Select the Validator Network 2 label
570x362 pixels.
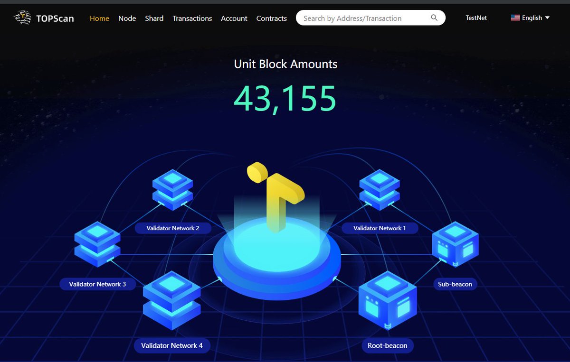click(x=173, y=228)
